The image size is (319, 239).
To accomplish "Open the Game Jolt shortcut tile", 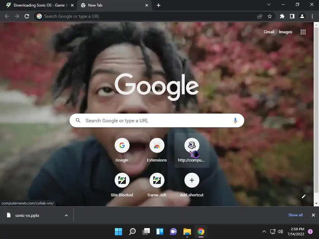I will pyautogui.click(x=157, y=185).
